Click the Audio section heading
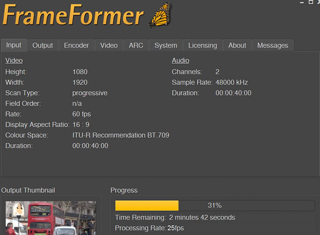 (180, 60)
